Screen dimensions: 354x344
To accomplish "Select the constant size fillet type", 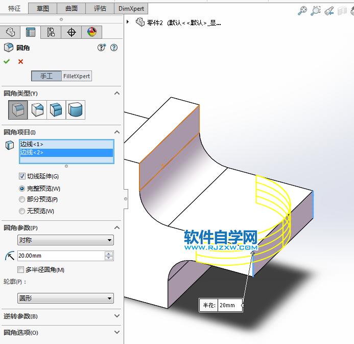I will (x=18, y=110).
